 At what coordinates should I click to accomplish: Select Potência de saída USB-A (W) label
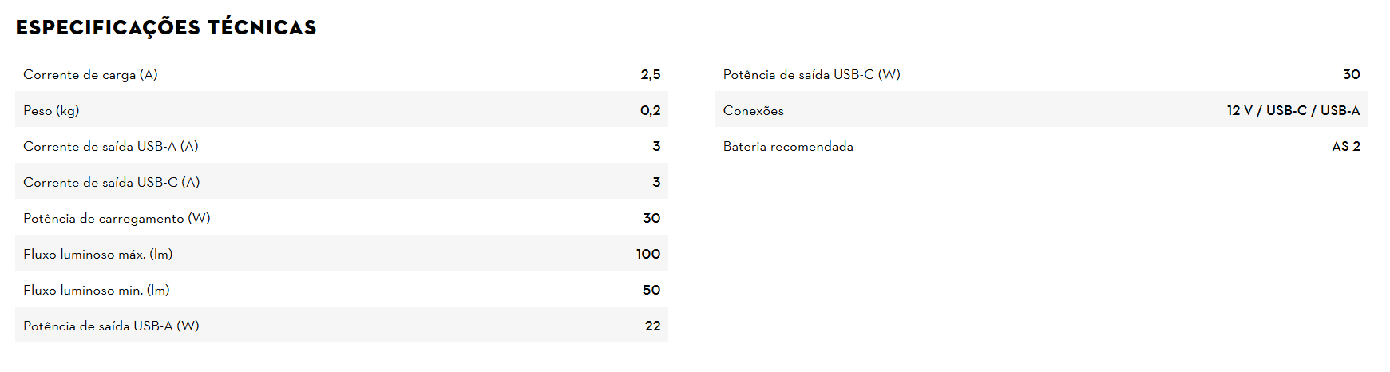pos(111,326)
